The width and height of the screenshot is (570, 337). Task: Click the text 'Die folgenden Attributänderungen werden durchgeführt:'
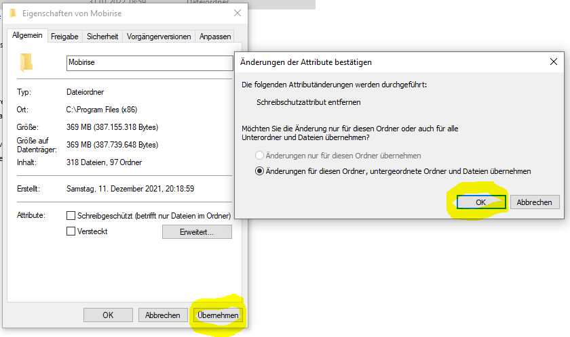point(334,85)
